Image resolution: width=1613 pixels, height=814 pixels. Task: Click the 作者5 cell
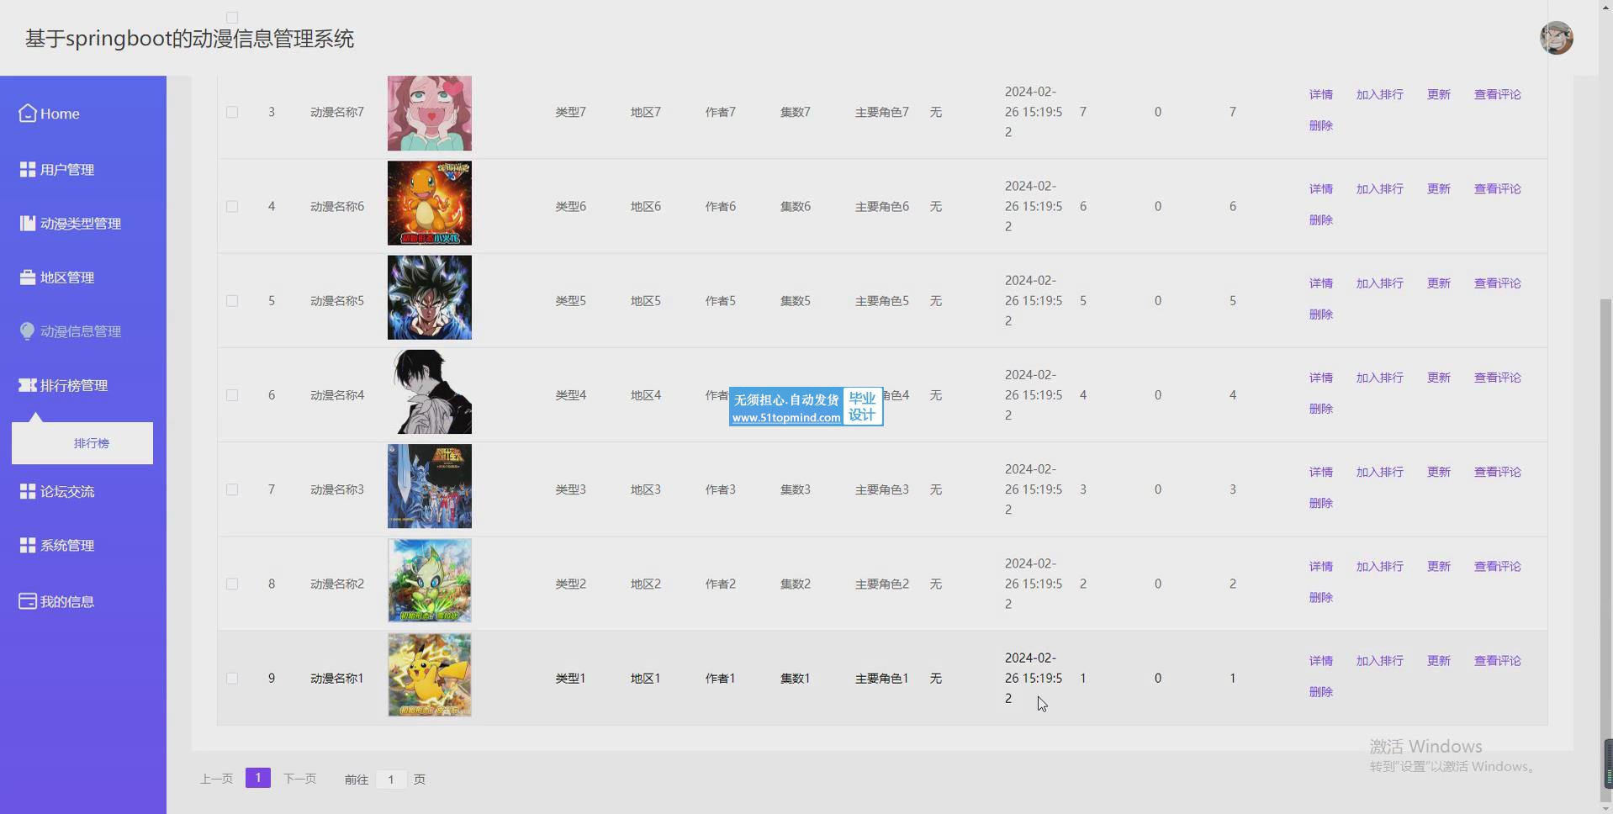pos(721,300)
